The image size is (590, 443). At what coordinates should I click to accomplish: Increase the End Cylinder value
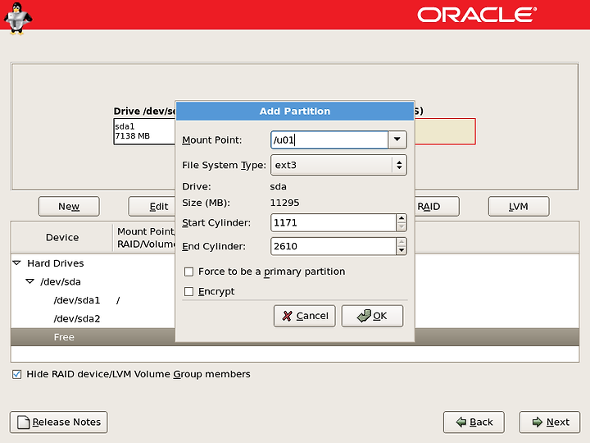click(402, 241)
